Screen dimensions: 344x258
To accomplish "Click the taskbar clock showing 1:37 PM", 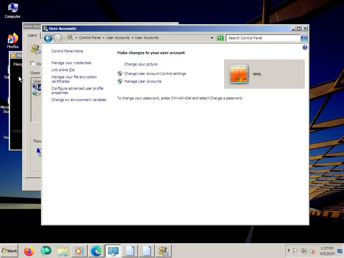I will tap(327, 251).
